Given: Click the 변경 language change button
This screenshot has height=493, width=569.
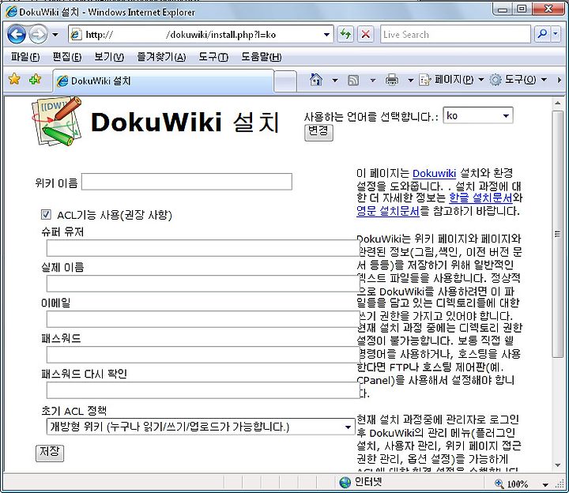Looking at the screenshot, I should [318, 133].
